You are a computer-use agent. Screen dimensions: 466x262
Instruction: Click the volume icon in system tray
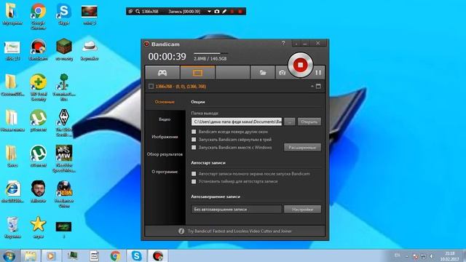click(x=431, y=256)
